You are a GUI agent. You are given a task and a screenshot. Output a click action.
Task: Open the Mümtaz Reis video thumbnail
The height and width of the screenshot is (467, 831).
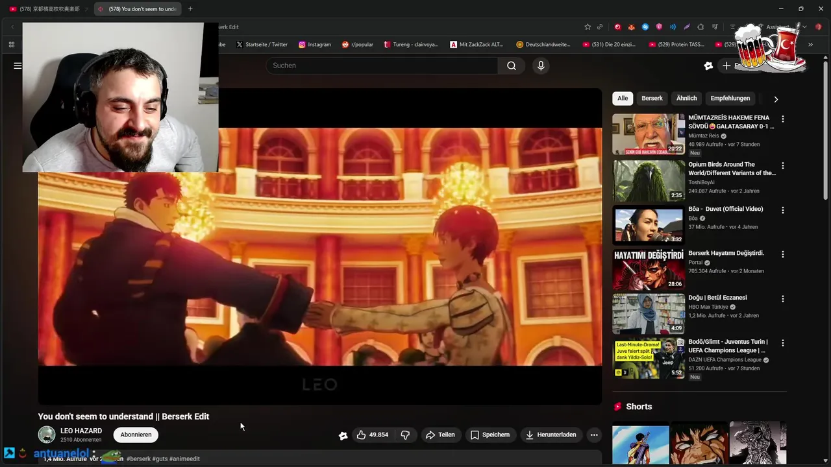(649, 134)
